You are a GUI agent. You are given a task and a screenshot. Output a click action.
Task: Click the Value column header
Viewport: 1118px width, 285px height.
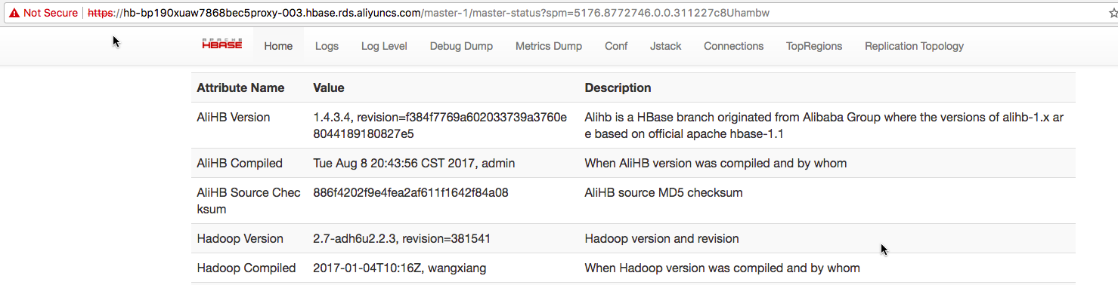329,87
